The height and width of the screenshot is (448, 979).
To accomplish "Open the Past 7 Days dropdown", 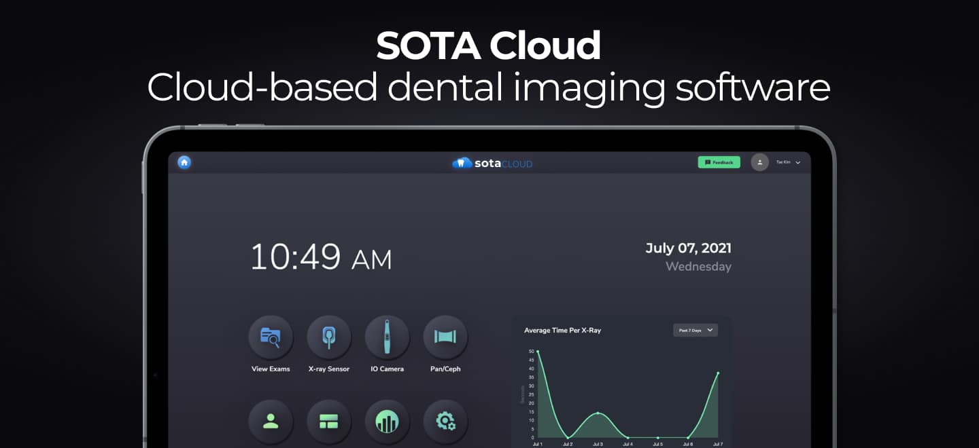I will [695, 330].
